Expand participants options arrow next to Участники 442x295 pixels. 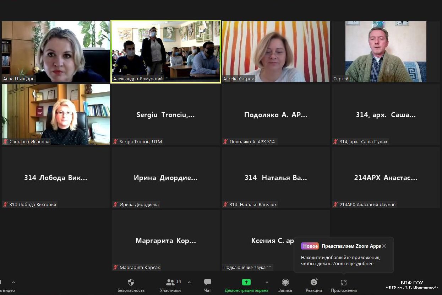point(189,282)
